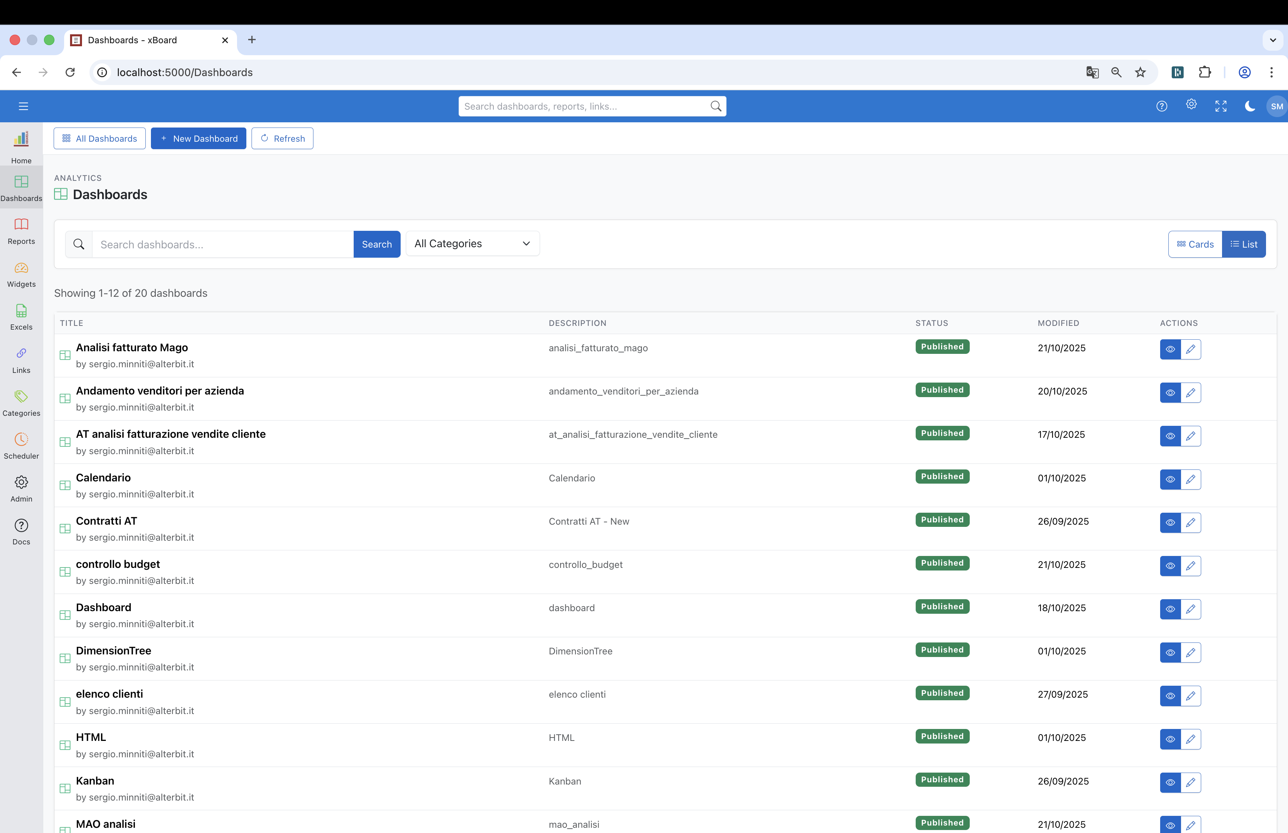
Task: Open Widgets from the sidebar
Action: 21,274
